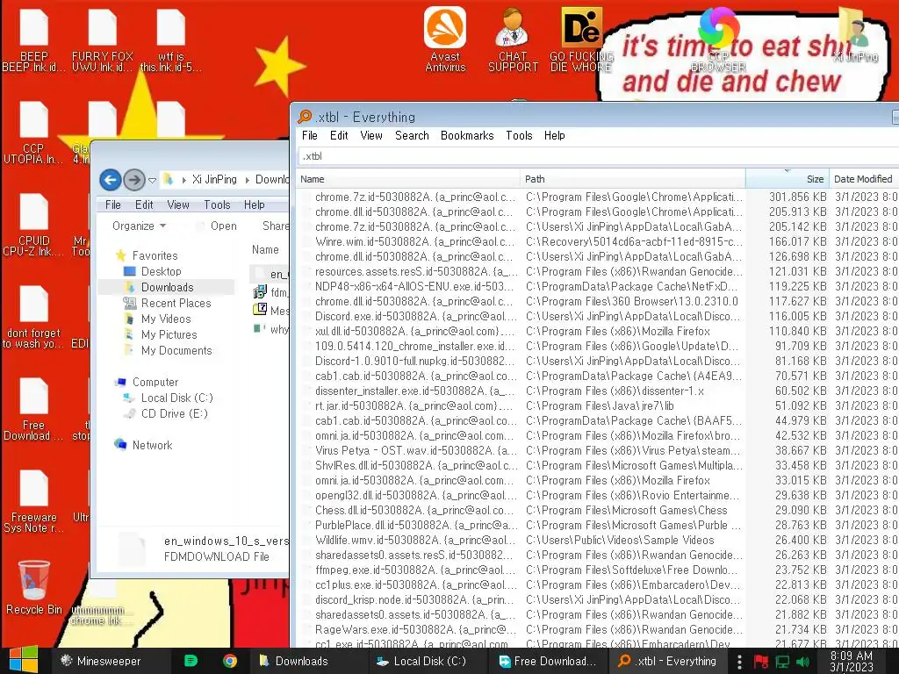Select Downloads under Favorites
This screenshot has height=674, width=899.
coord(166,287)
